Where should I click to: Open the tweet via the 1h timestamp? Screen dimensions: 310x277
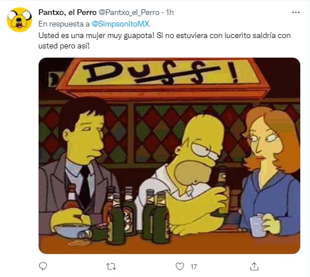[x=170, y=13]
